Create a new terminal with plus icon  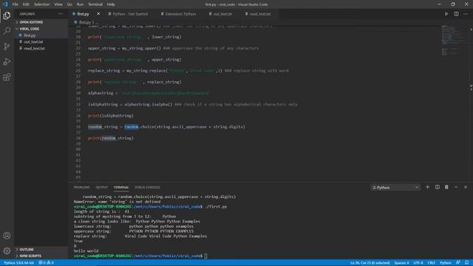[x=427, y=187]
